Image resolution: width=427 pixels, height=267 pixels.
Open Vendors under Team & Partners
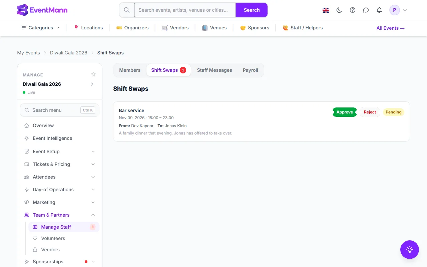pyautogui.click(x=64, y=250)
